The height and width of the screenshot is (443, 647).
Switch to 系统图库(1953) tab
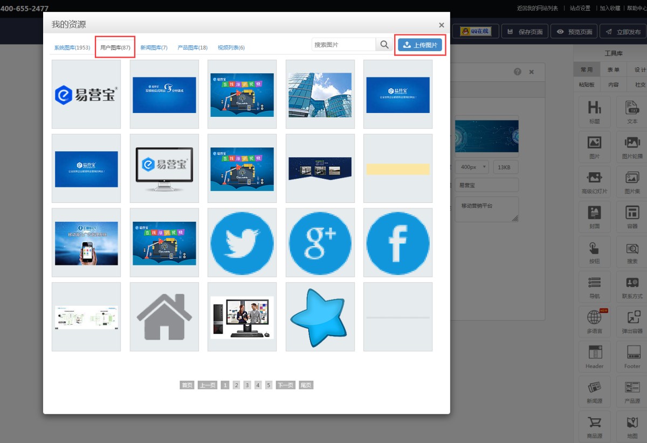(72, 48)
